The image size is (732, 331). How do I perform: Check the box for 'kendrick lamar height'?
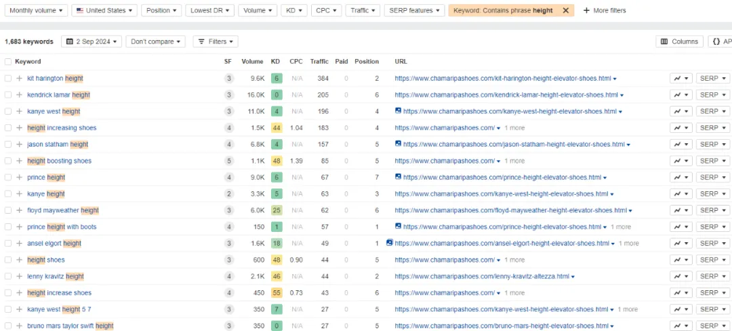(x=8, y=95)
